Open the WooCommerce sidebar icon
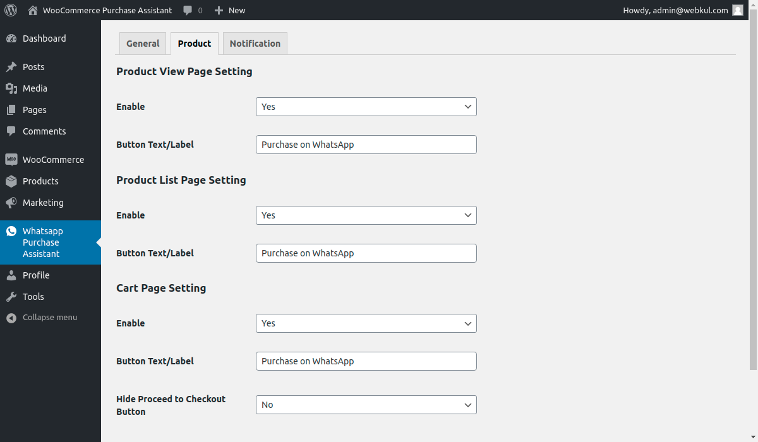The width and height of the screenshot is (758, 442). point(11,160)
